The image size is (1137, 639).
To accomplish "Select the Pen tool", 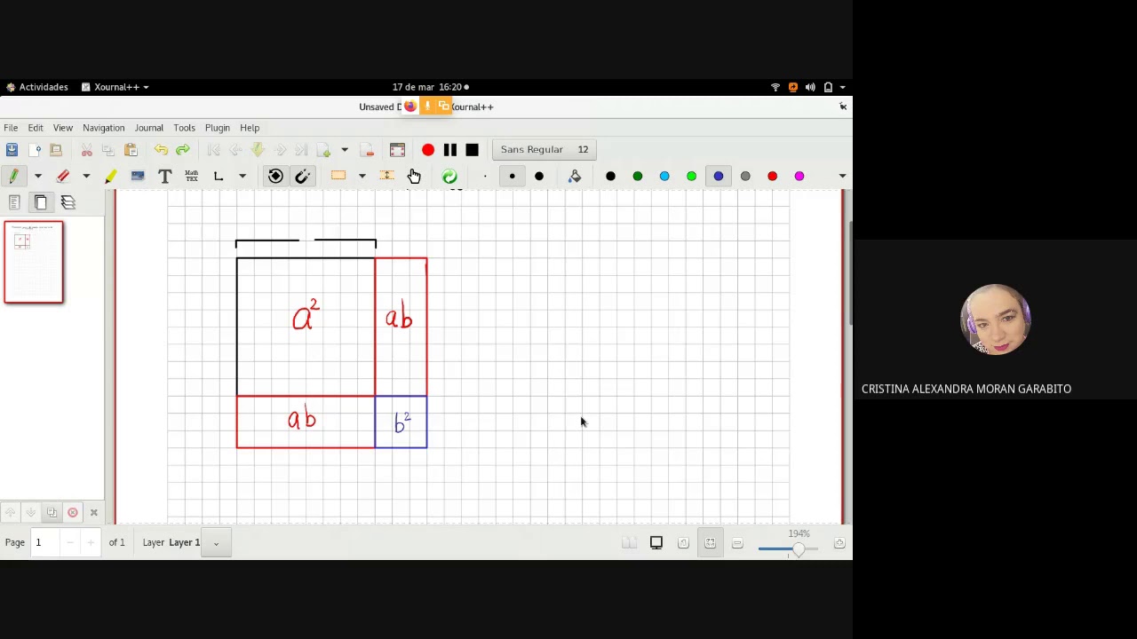I will point(14,176).
